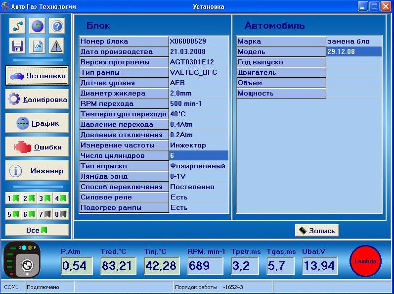
Task: Click the warning triangle icon
Action: coord(57,46)
